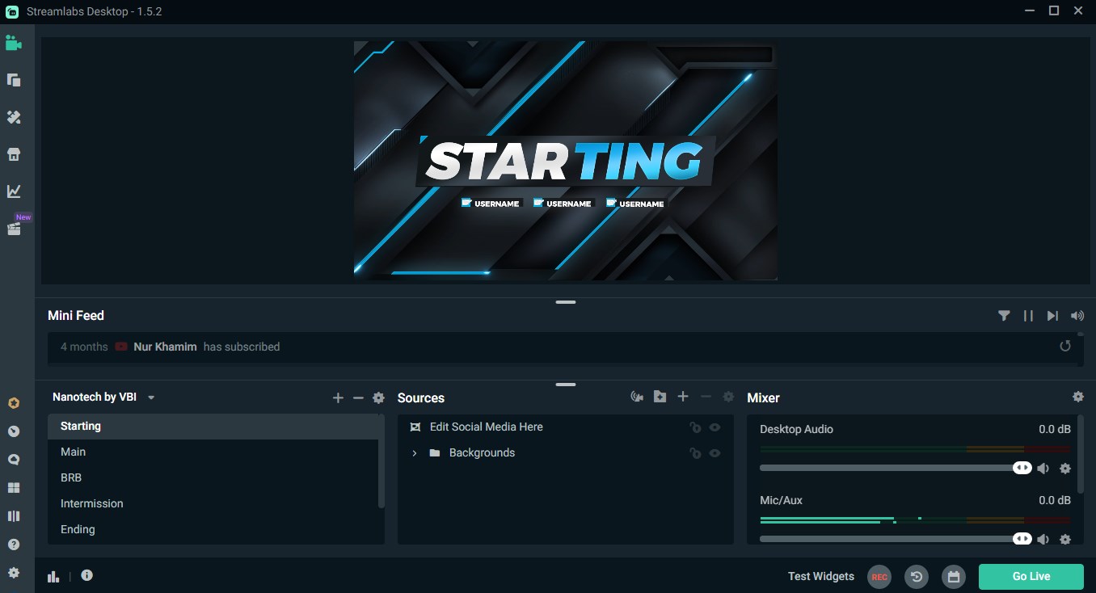
Task: Mute event sounds in Mini Feed
Action: 1077,316
